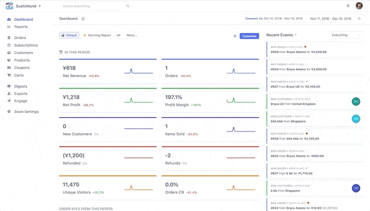Open the Everything events filter dropdown
This screenshot has height=211, width=370.
(x=346, y=35)
